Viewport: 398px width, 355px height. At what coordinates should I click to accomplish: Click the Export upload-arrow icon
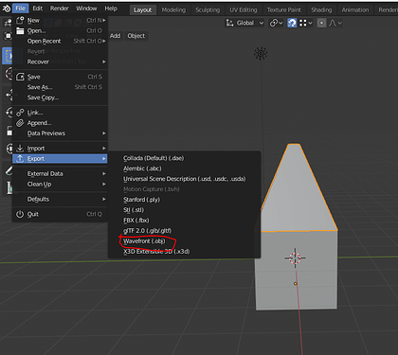(20, 158)
